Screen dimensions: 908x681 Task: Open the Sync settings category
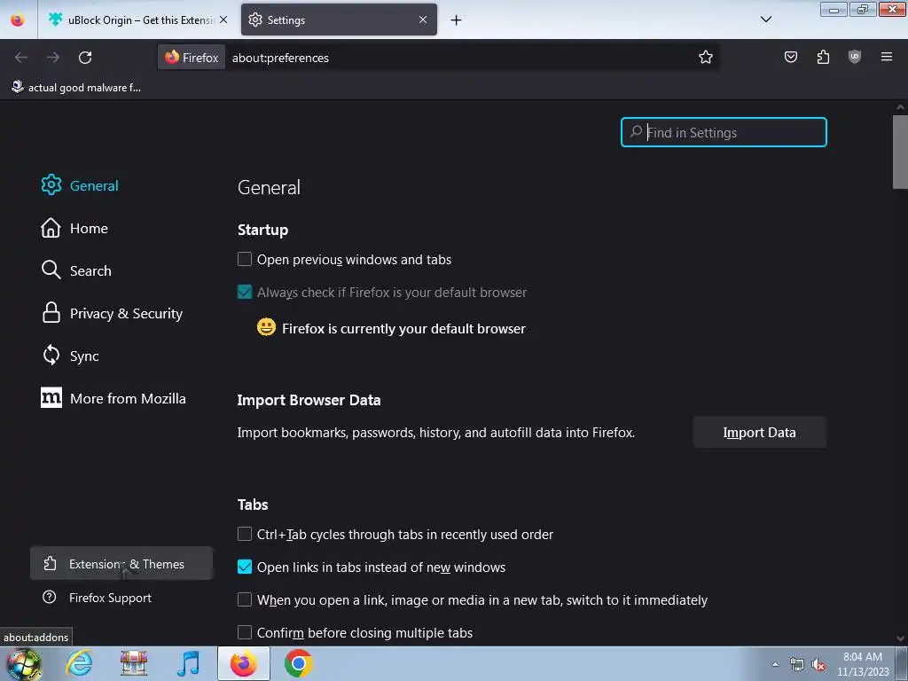click(70, 356)
